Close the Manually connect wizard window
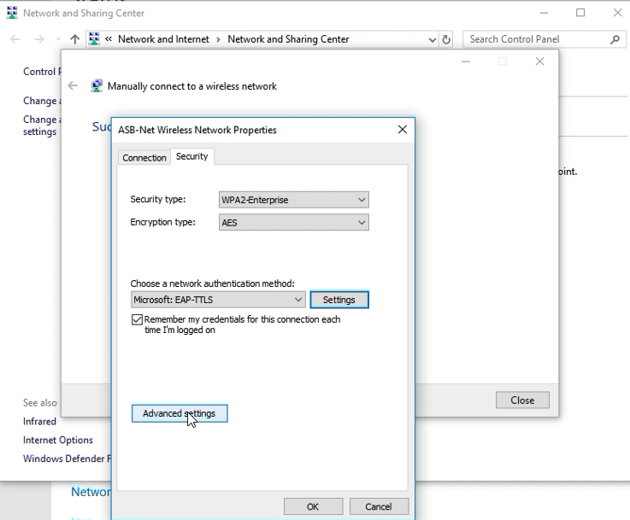This screenshot has width=630, height=520. [x=539, y=61]
